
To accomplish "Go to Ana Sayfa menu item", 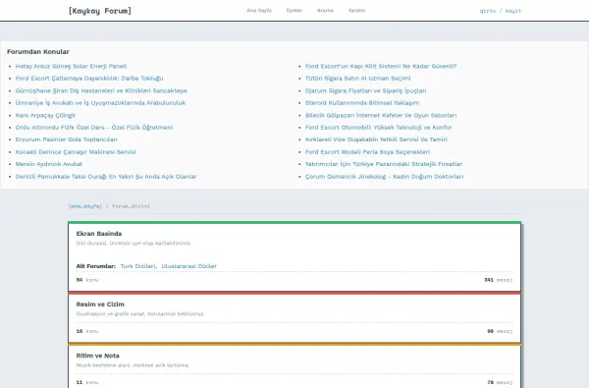I will tap(259, 11).
